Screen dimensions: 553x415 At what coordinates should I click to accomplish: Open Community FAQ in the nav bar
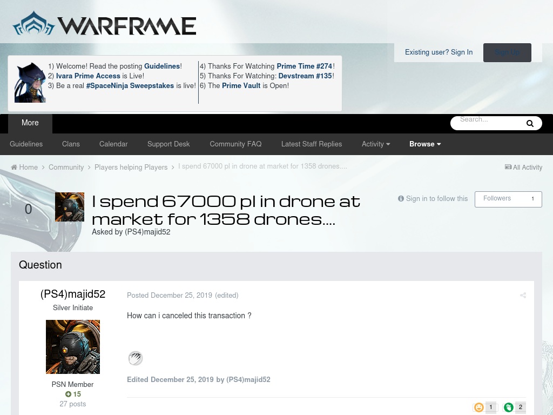click(235, 144)
